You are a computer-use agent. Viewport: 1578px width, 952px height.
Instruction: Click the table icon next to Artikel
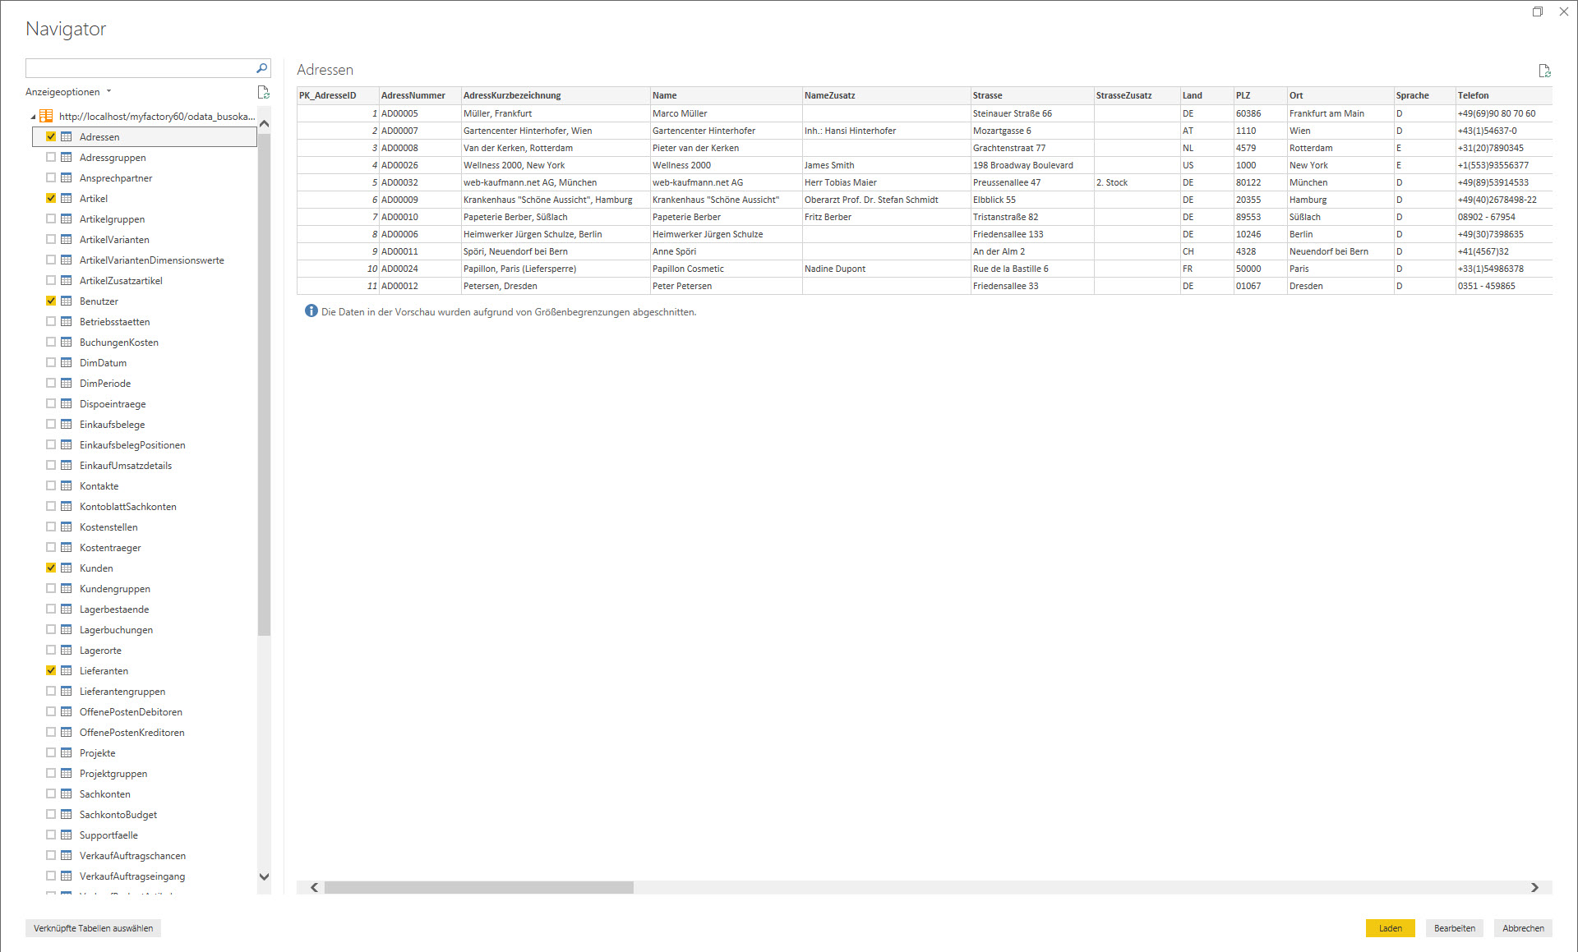click(x=67, y=199)
